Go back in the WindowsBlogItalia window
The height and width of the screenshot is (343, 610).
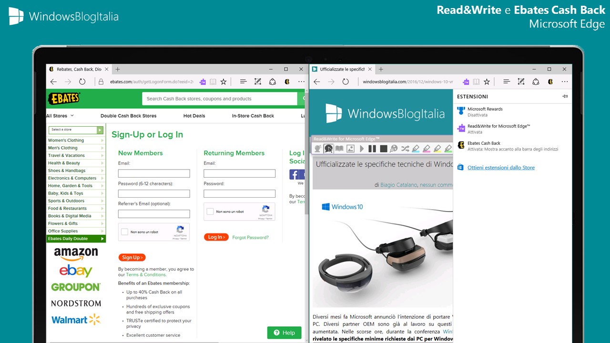click(317, 81)
